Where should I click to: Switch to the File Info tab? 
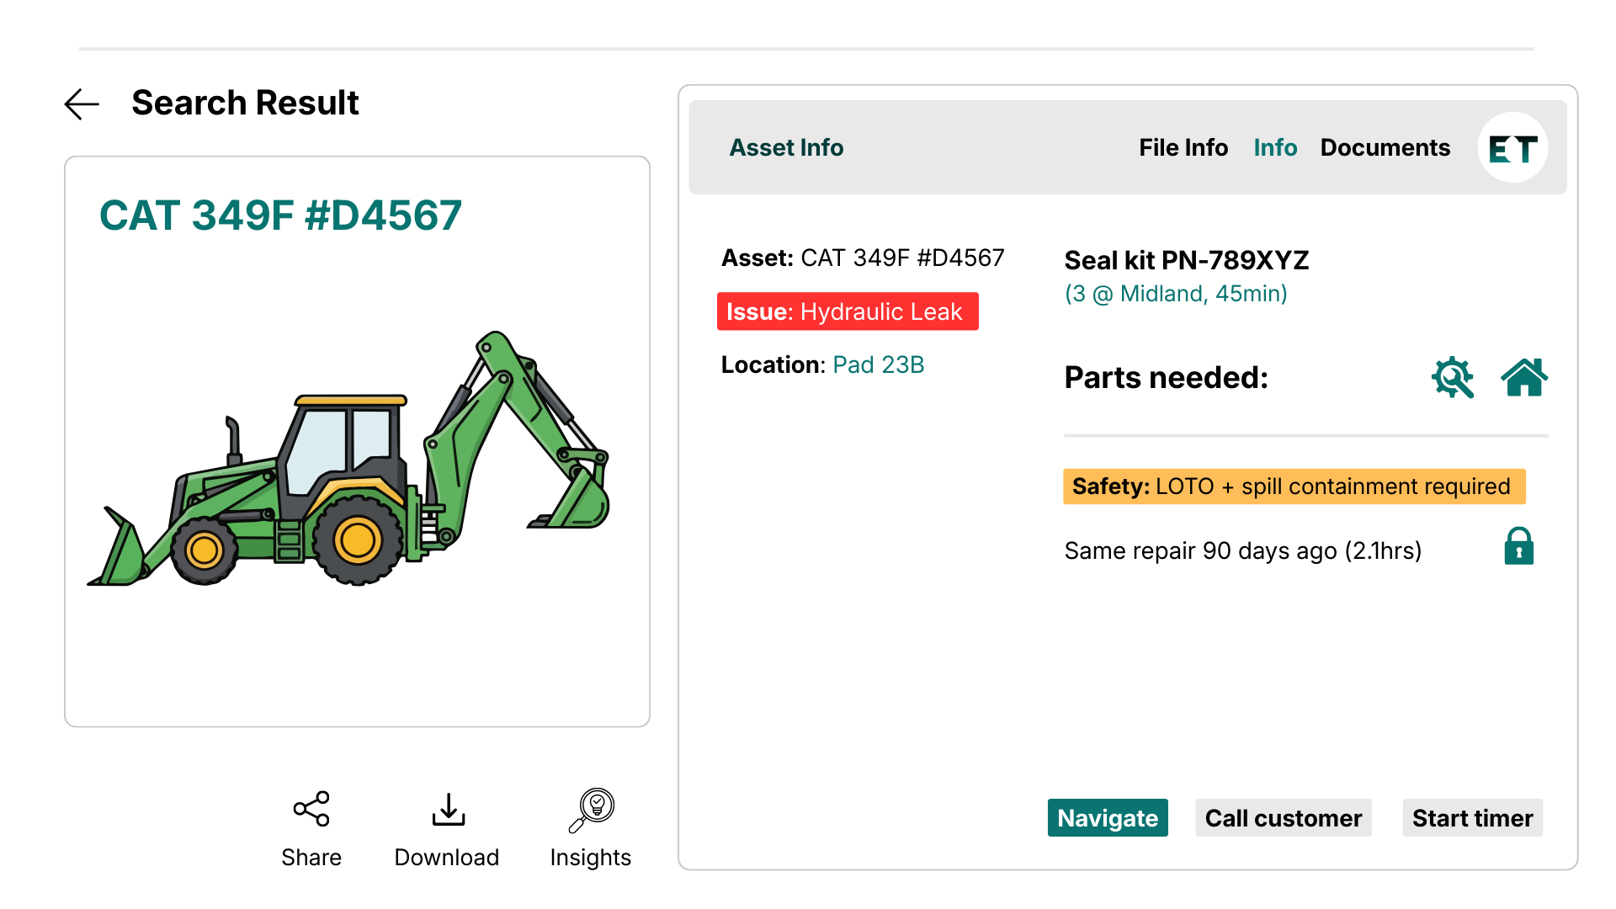point(1183,148)
